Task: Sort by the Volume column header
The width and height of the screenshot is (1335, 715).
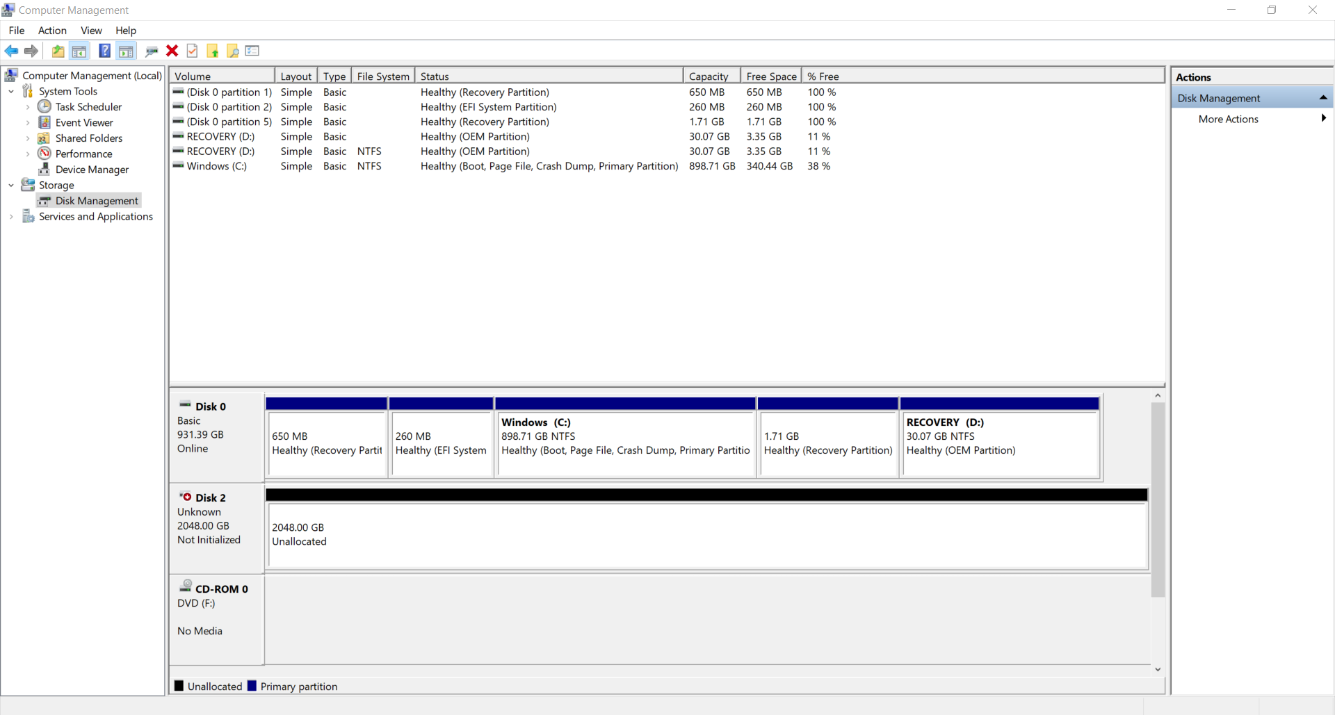Action: point(222,76)
